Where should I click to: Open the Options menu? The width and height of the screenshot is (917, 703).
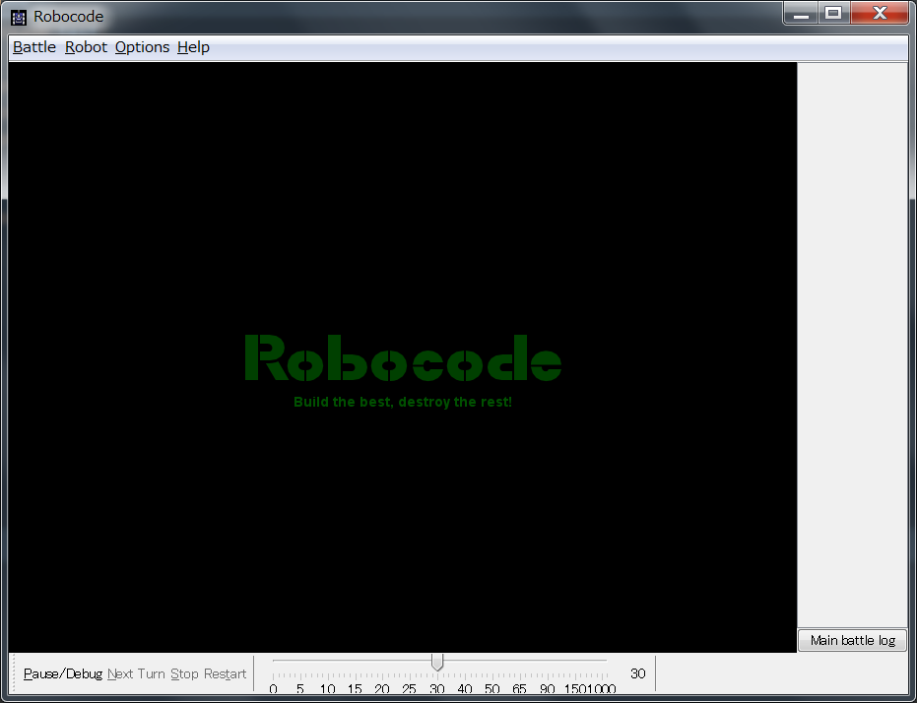(x=142, y=46)
